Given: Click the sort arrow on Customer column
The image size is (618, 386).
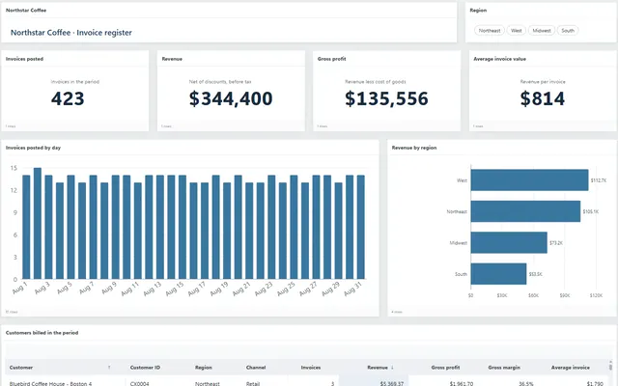Looking at the screenshot, I should pos(109,368).
